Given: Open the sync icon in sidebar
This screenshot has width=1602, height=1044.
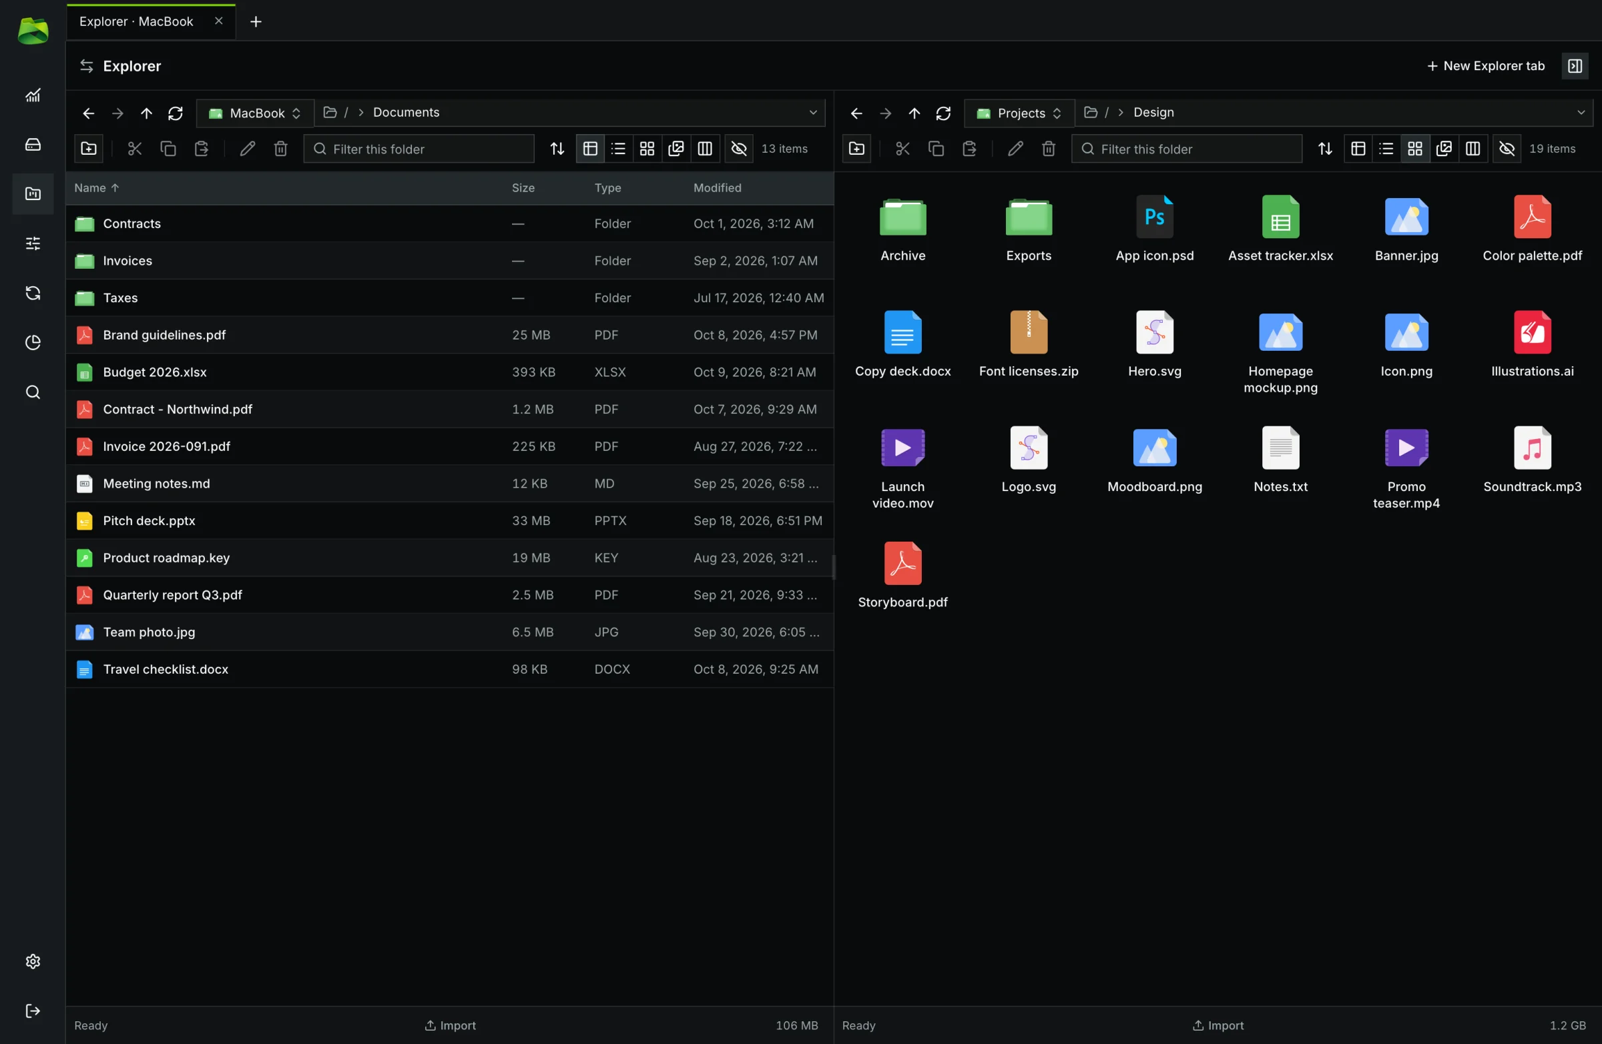Looking at the screenshot, I should 33,294.
